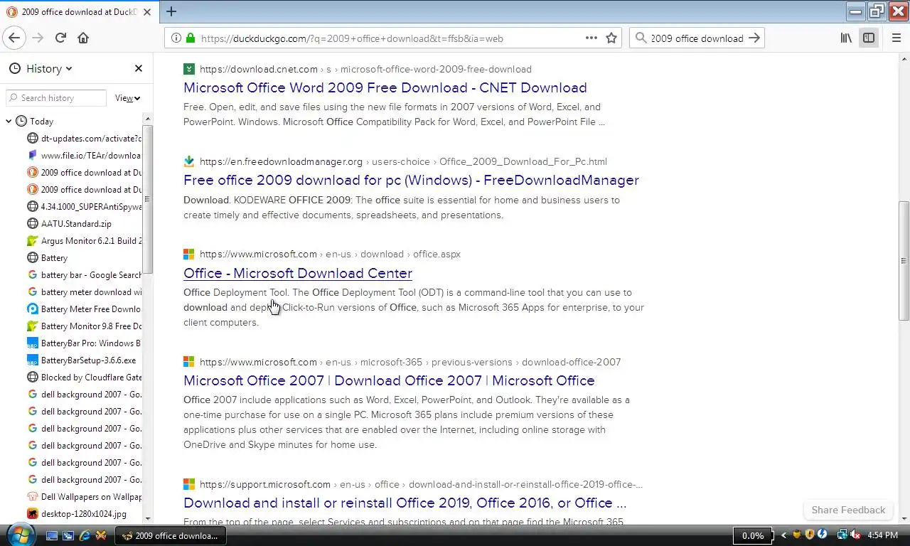Open Battery Meter Free Download entry
910x546 pixels.
[x=84, y=309]
